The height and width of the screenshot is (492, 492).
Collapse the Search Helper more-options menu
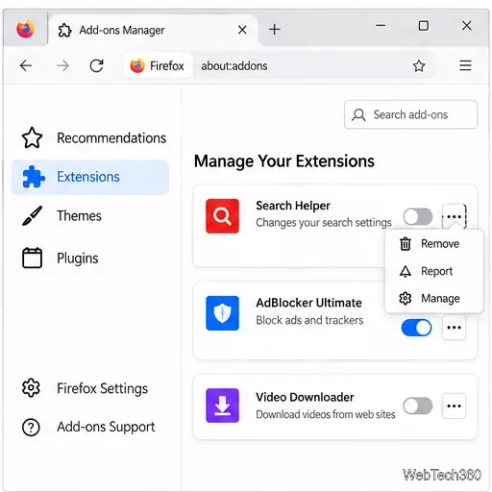[454, 216]
